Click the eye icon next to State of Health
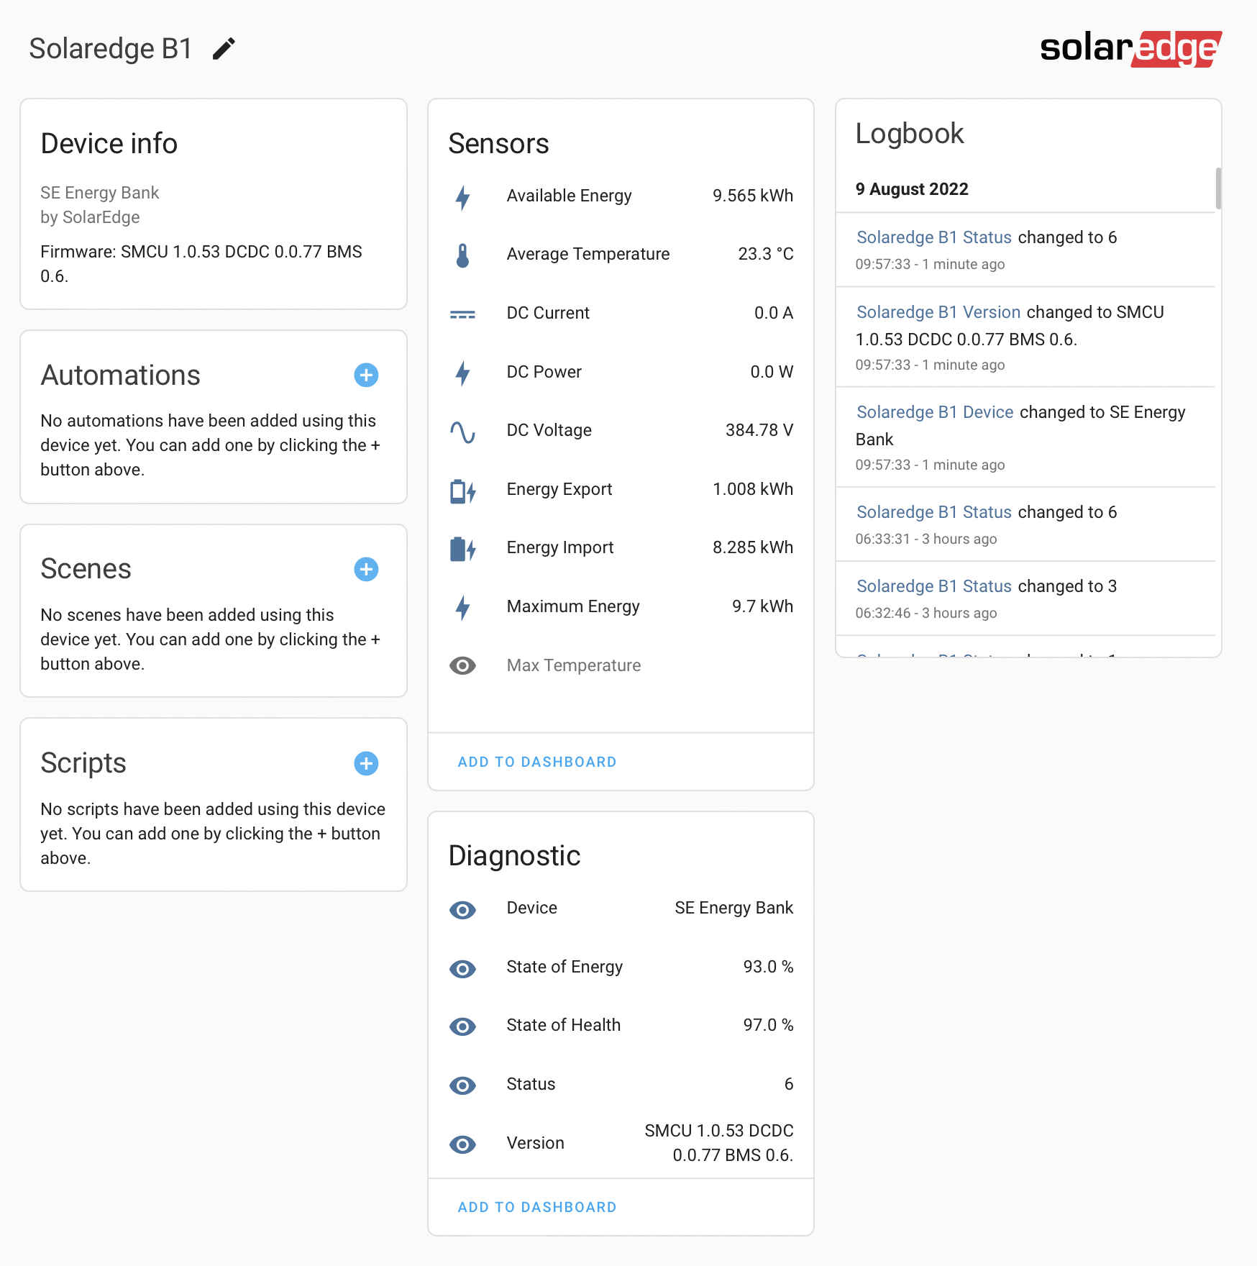The width and height of the screenshot is (1257, 1266). coord(462,1026)
